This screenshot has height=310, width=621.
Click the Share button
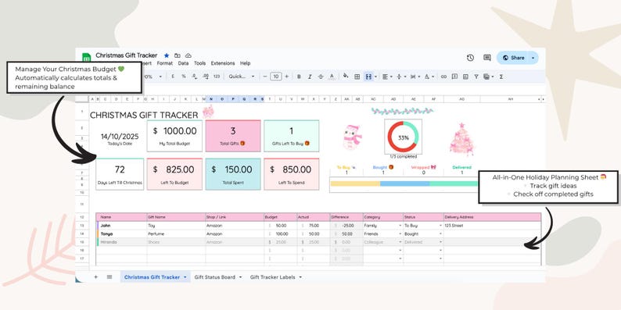coord(513,58)
